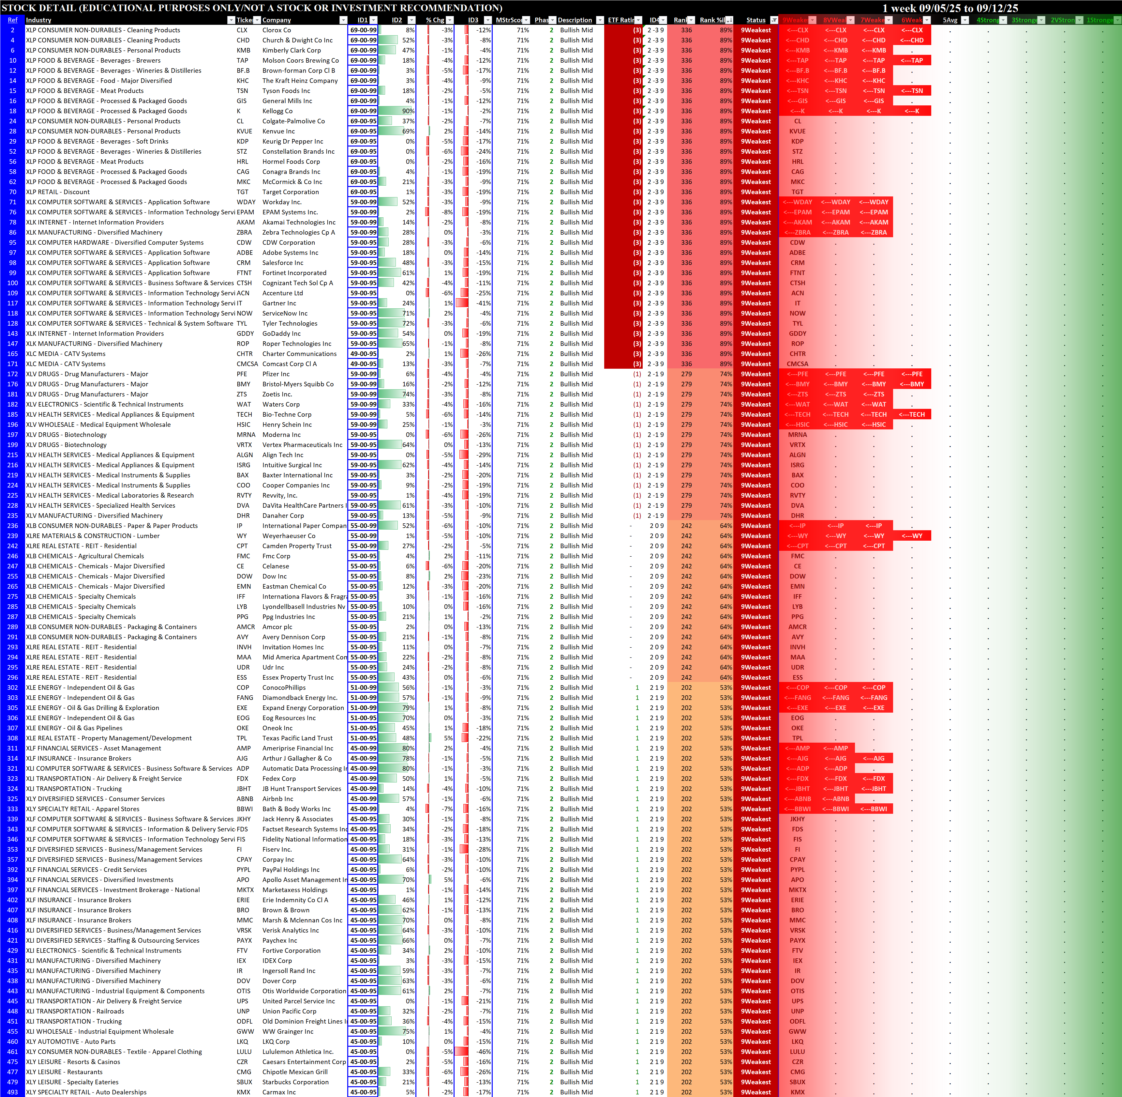
Task: Click the Rank %ile sorted-descending arrow icon
Action: (729, 20)
